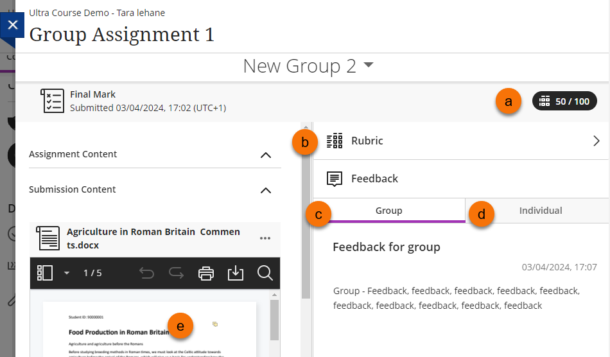This screenshot has height=357, width=610.
Task: Click the undo icon in viewer toolbar
Action: [x=146, y=273]
